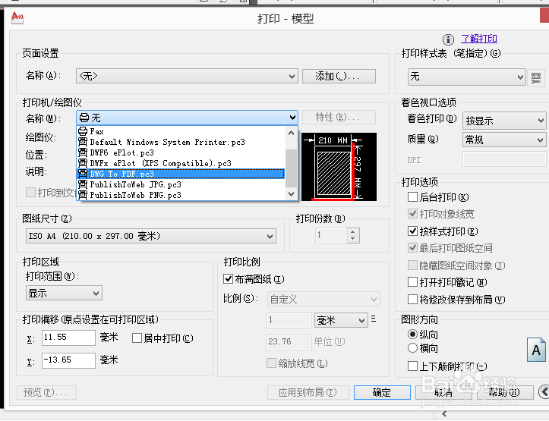Select DWG To PDF.pc3 plotter
The image size is (549, 421).
(181, 174)
